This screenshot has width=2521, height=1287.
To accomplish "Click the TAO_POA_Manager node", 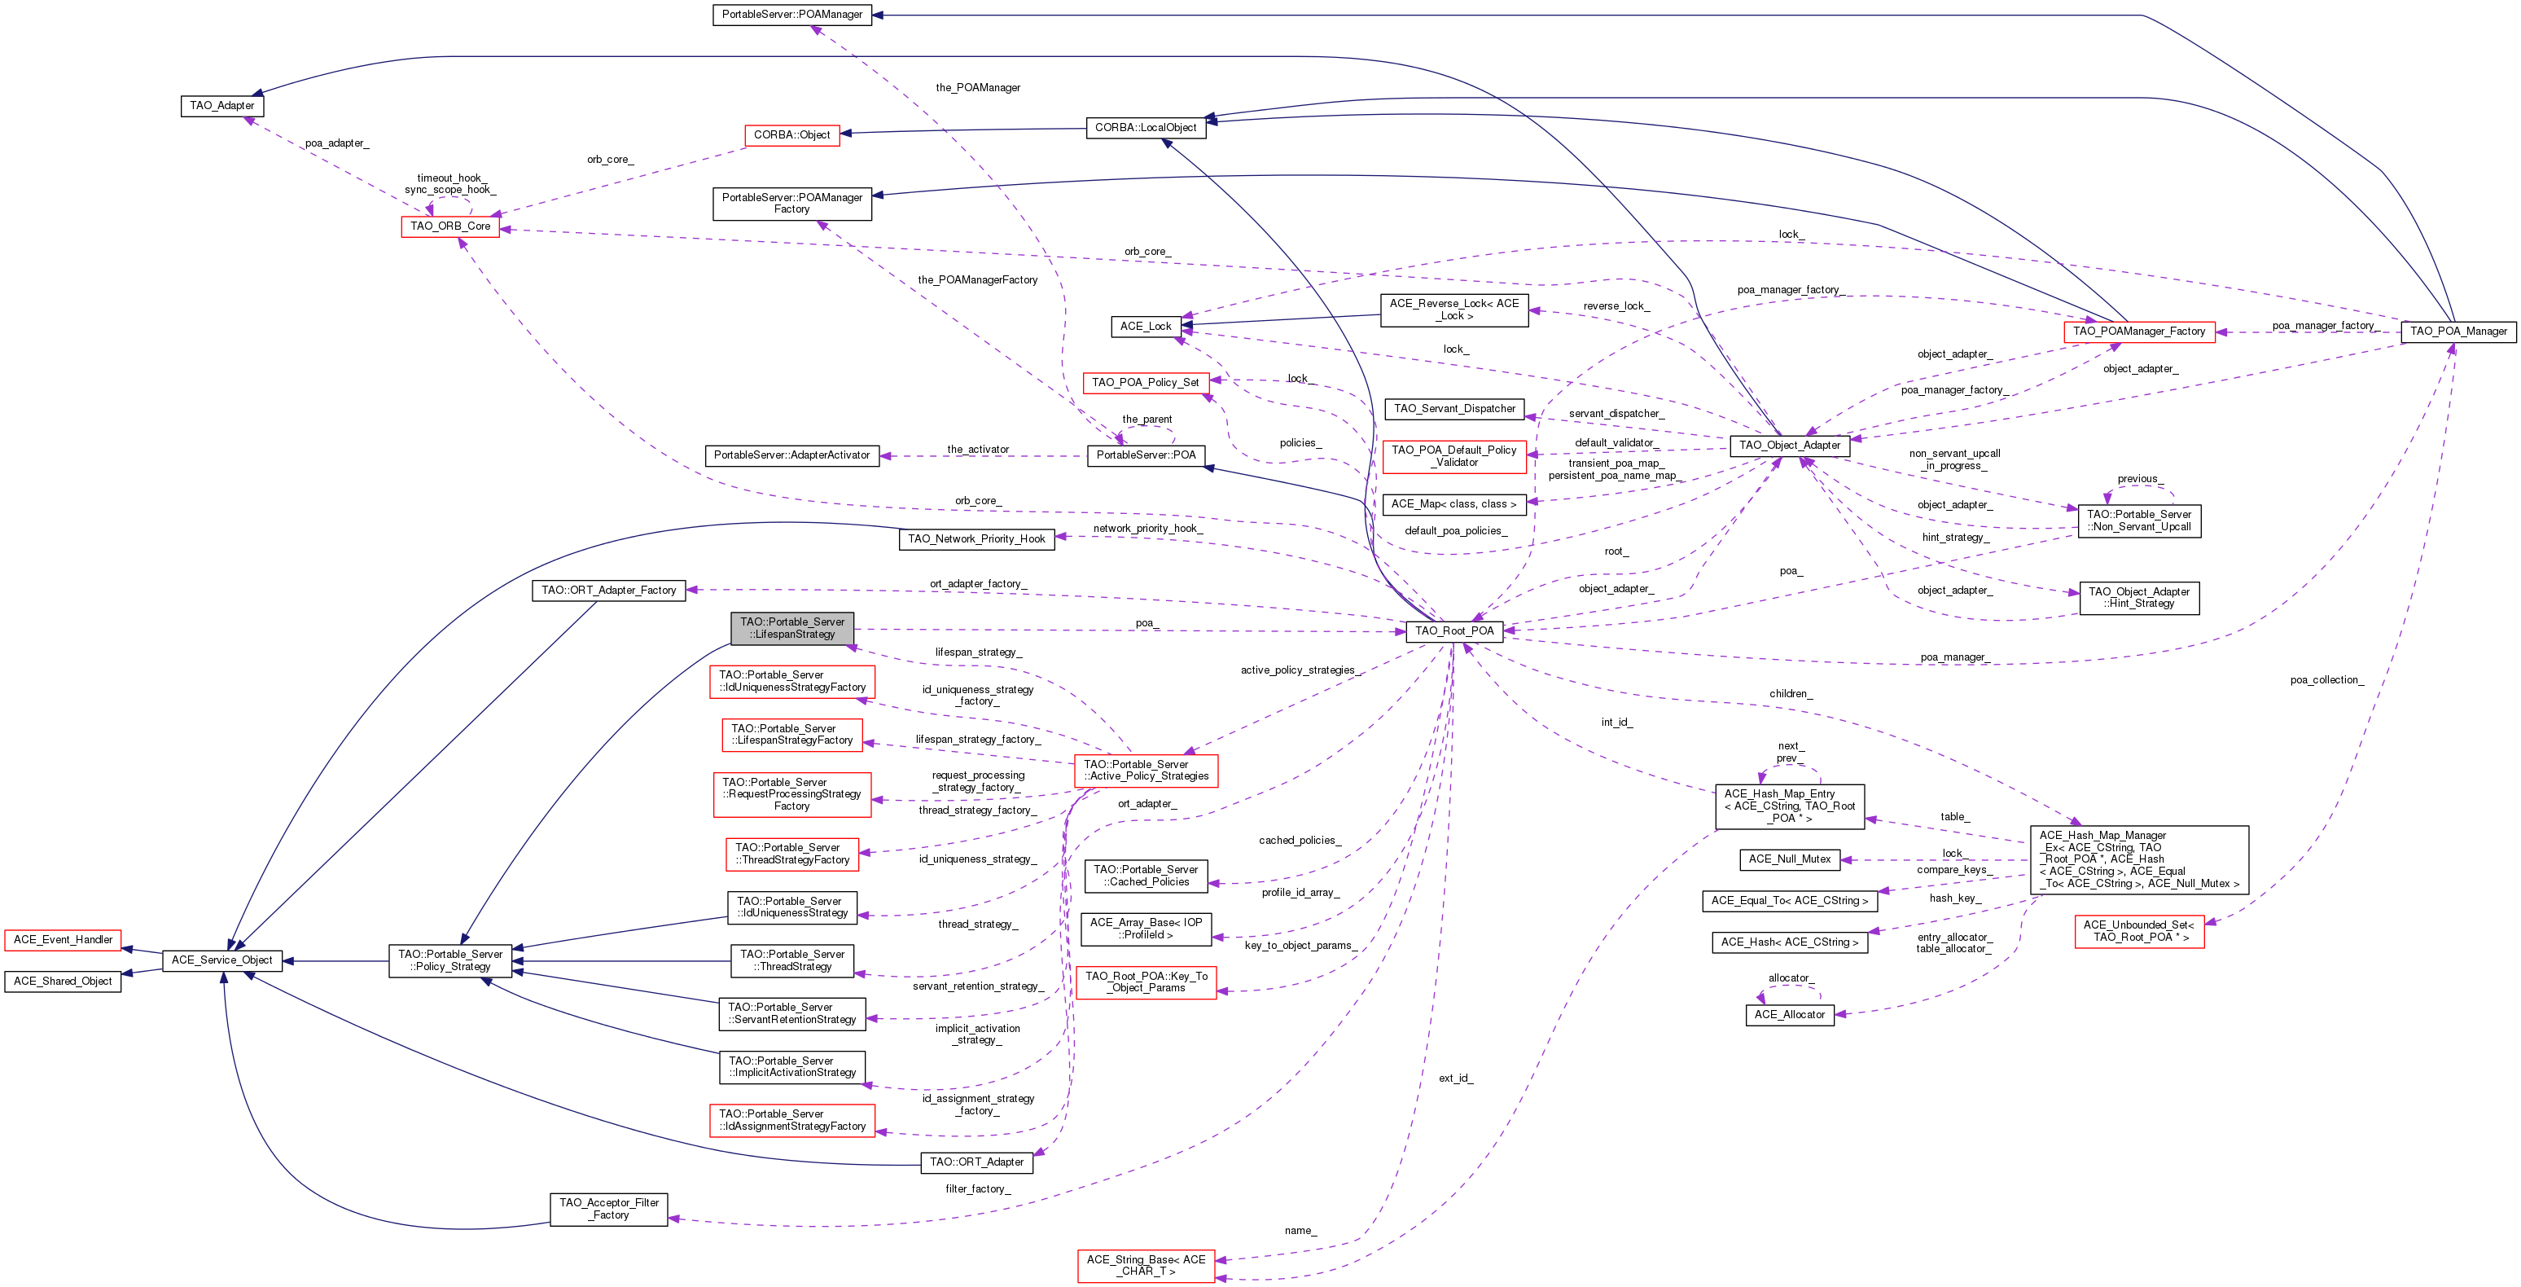I will (x=2457, y=332).
